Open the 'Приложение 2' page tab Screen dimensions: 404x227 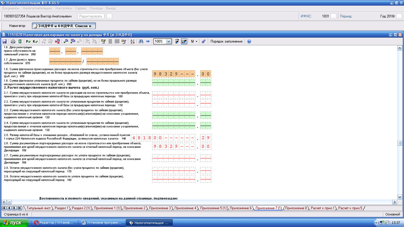134,208
